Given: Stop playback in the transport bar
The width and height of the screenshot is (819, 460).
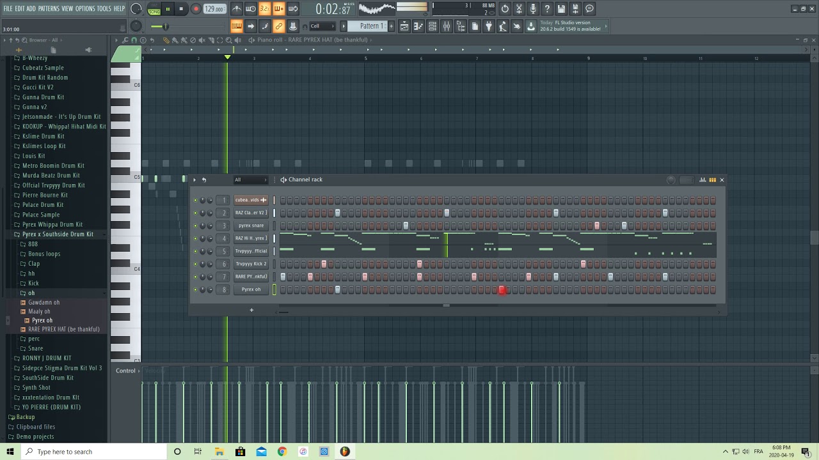Looking at the screenshot, I should click(x=181, y=9).
